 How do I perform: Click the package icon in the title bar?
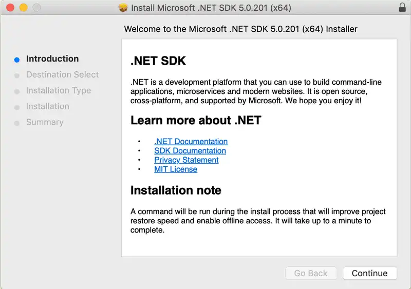click(x=123, y=8)
